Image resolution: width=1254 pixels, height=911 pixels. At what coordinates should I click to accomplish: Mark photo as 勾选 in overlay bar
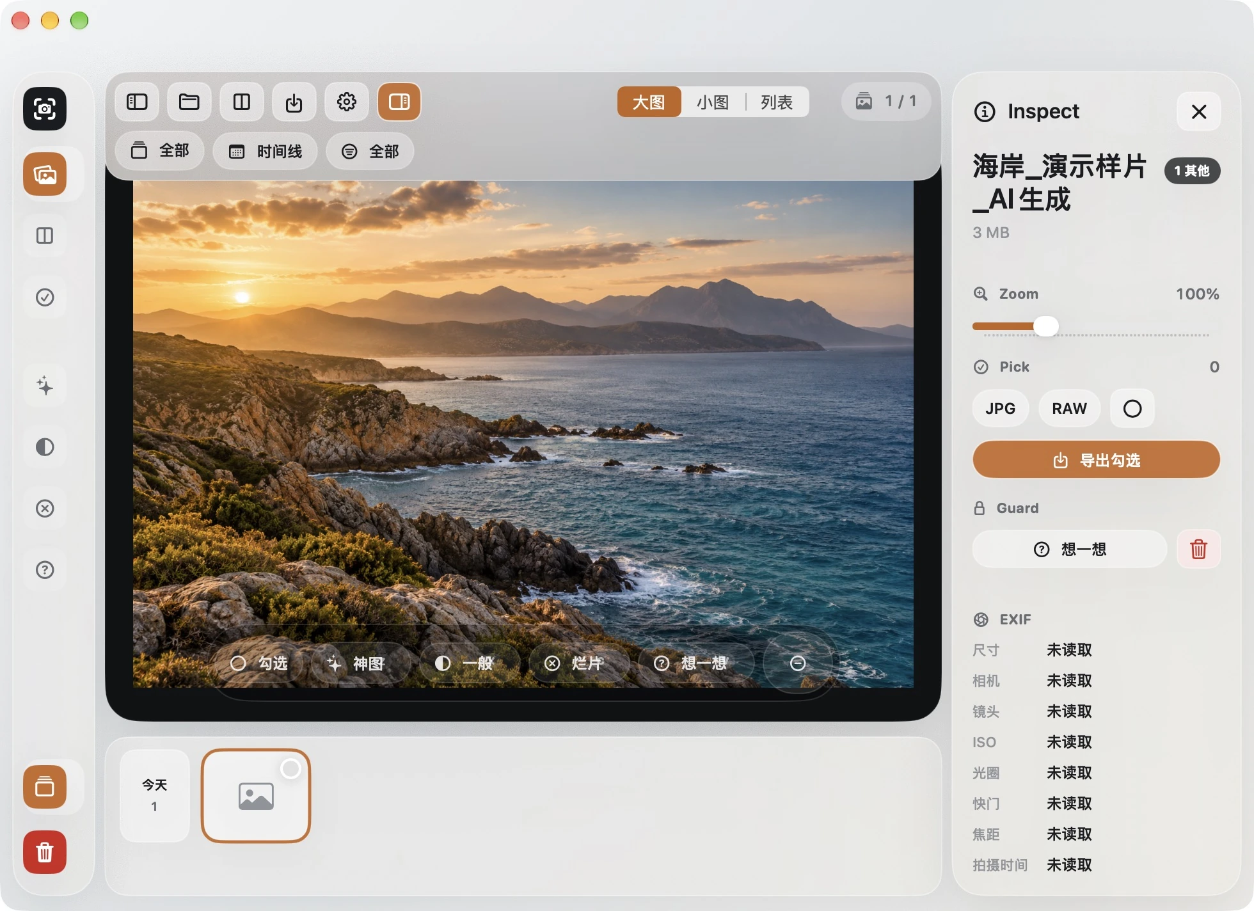[259, 663]
